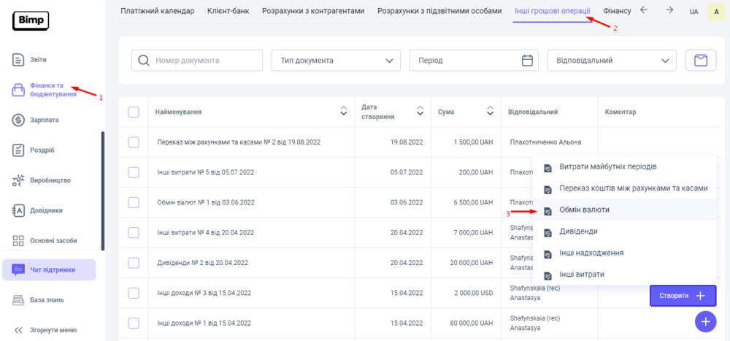Open the Звіти sidebar section
The height and width of the screenshot is (341, 730).
click(39, 59)
